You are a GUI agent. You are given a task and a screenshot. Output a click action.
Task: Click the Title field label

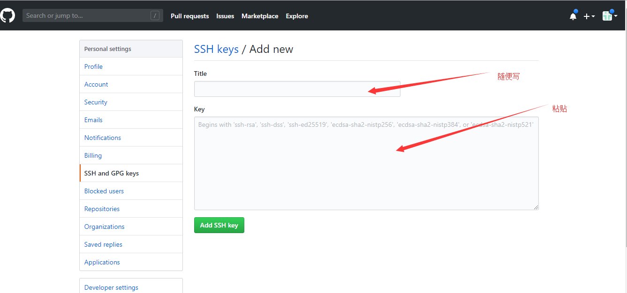[x=200, y=73]
